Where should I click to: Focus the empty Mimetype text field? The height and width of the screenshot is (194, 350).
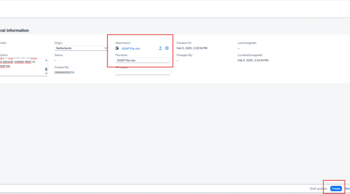coord(142,72)
